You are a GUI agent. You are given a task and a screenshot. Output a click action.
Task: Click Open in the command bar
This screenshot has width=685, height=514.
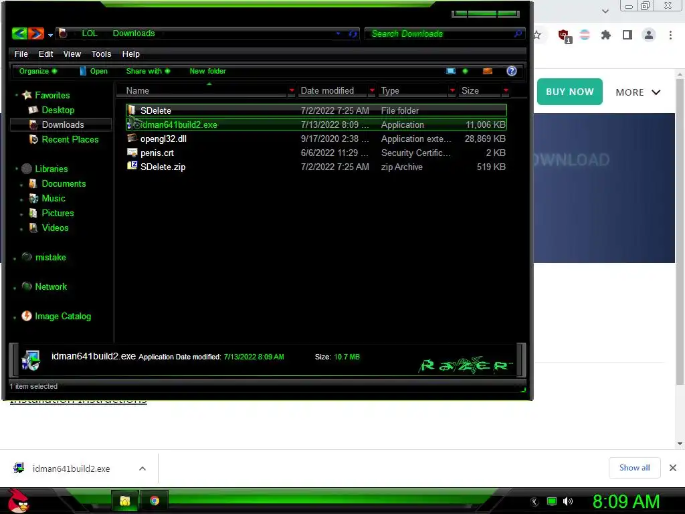[x=94, y=71]
